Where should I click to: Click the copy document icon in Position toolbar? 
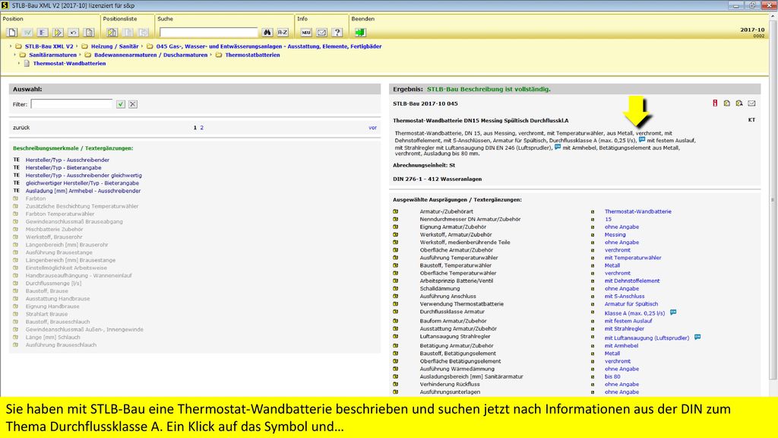point(89,32)
